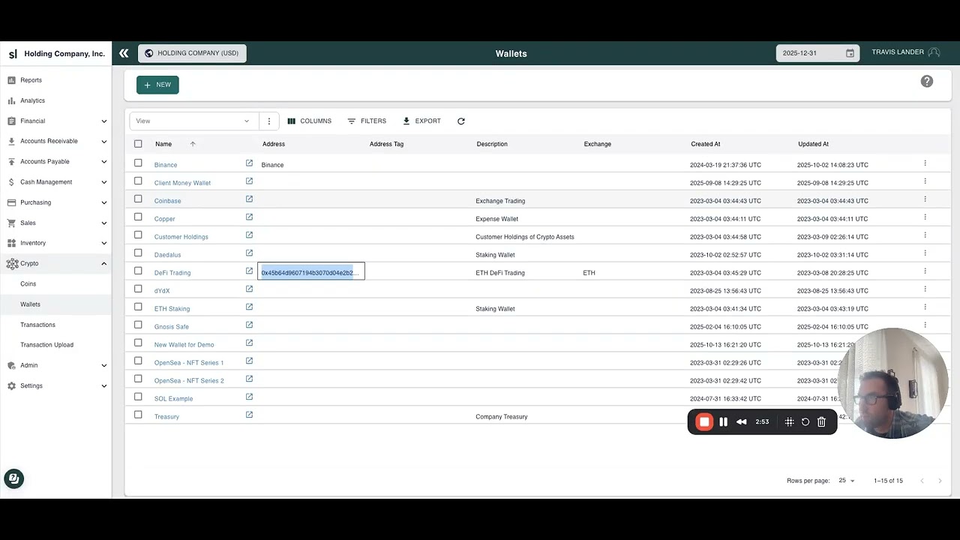The width and height of the screenshot is (960, 540).
Task: Open row actions menu for Gnosis Safe
Action: pos(925,325)
